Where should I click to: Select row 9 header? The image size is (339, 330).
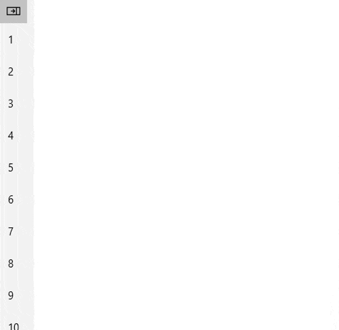[17, 295]
